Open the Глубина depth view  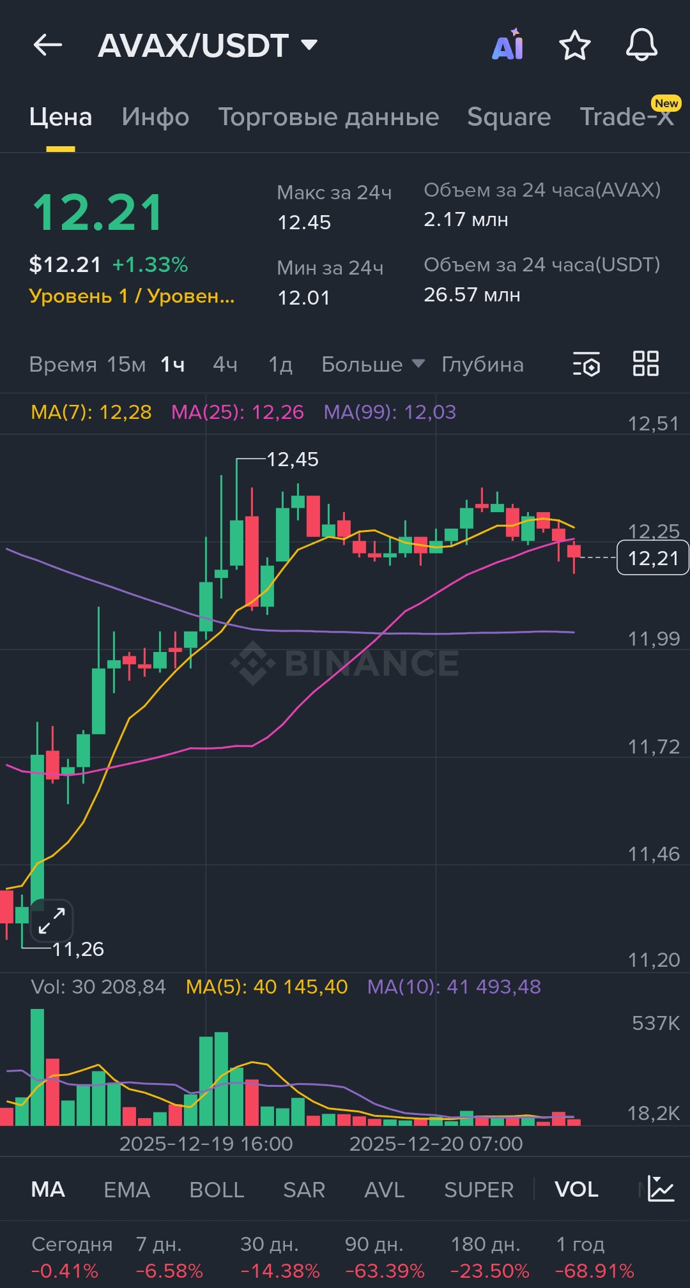[482, 365]
